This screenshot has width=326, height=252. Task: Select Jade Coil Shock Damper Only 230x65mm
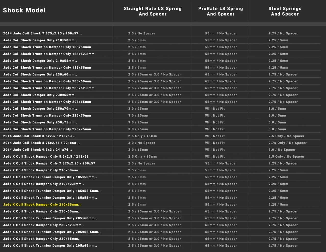click(x=39, y=95)
